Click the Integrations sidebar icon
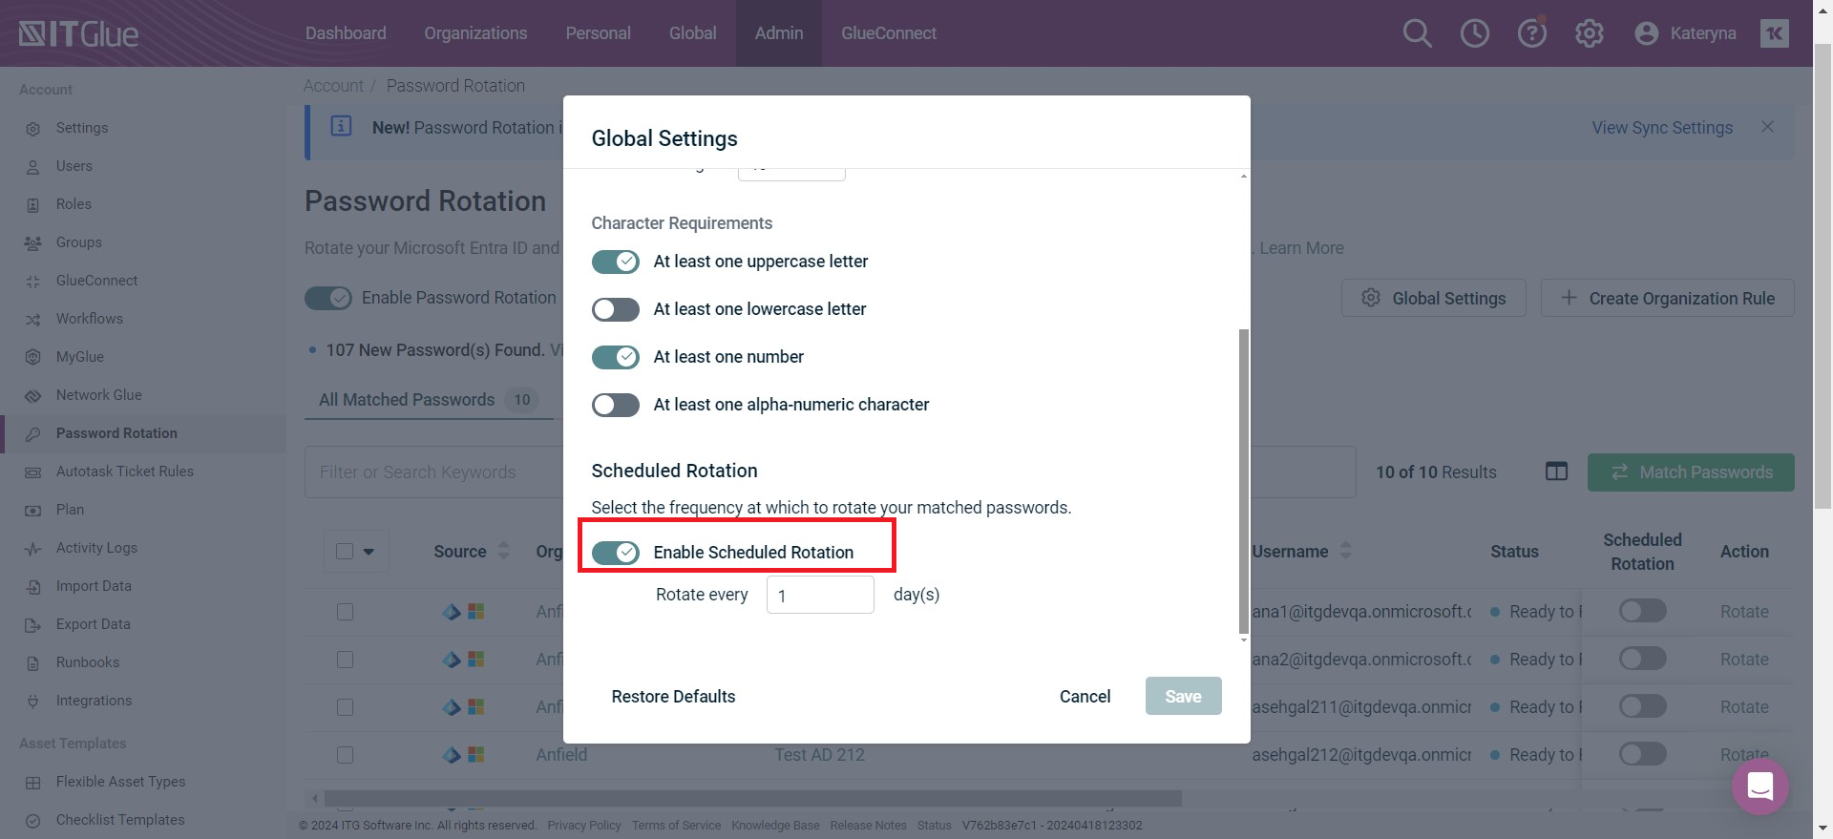Image resolution: width=1833 pixels, height=839 pixels. pos(33,701)
